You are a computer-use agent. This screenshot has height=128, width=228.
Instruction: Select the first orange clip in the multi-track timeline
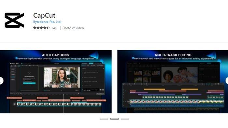(x=154, y=89)
